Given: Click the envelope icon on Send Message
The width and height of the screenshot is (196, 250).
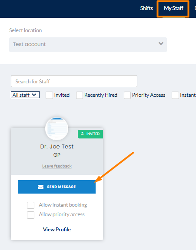Looking at the screenshot, I should click(x=40, y=187).
